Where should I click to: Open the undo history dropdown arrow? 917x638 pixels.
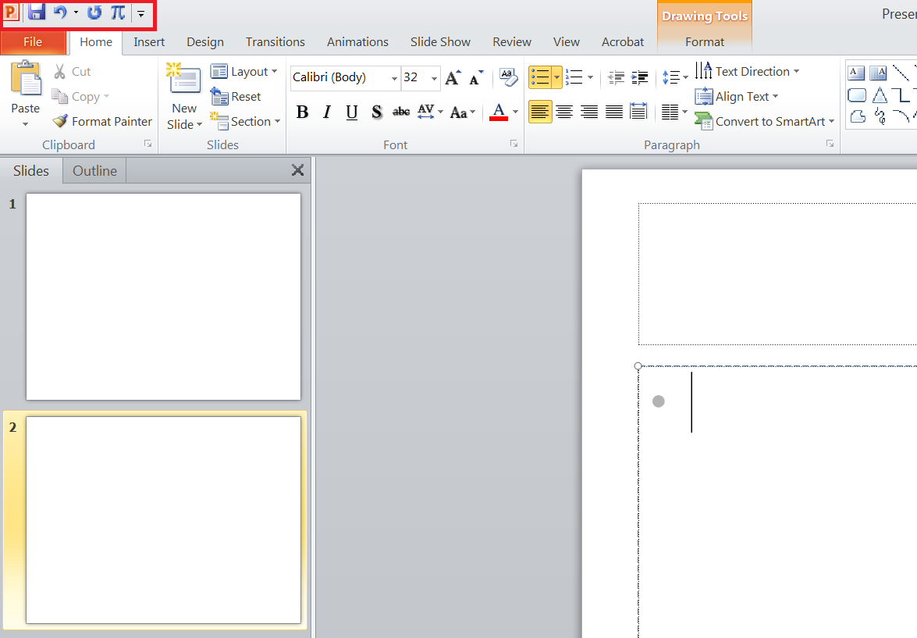pyautogui.click(x=76, y=12)
